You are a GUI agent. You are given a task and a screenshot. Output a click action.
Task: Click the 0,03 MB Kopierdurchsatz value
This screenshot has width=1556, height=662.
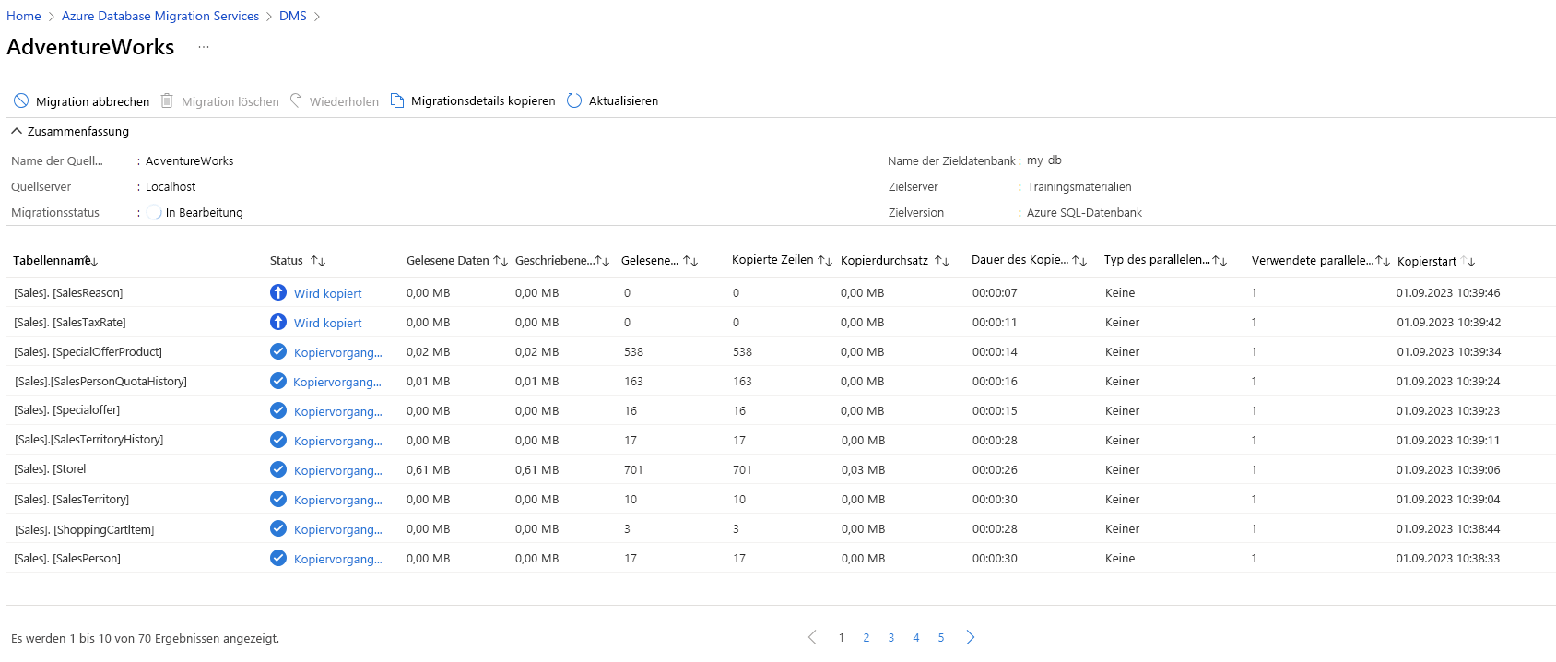pos(863,470)
